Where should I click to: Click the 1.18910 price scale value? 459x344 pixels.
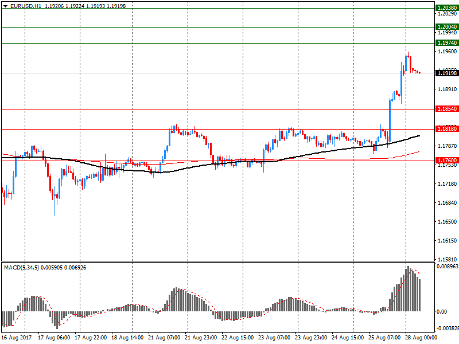pos(447,89)
